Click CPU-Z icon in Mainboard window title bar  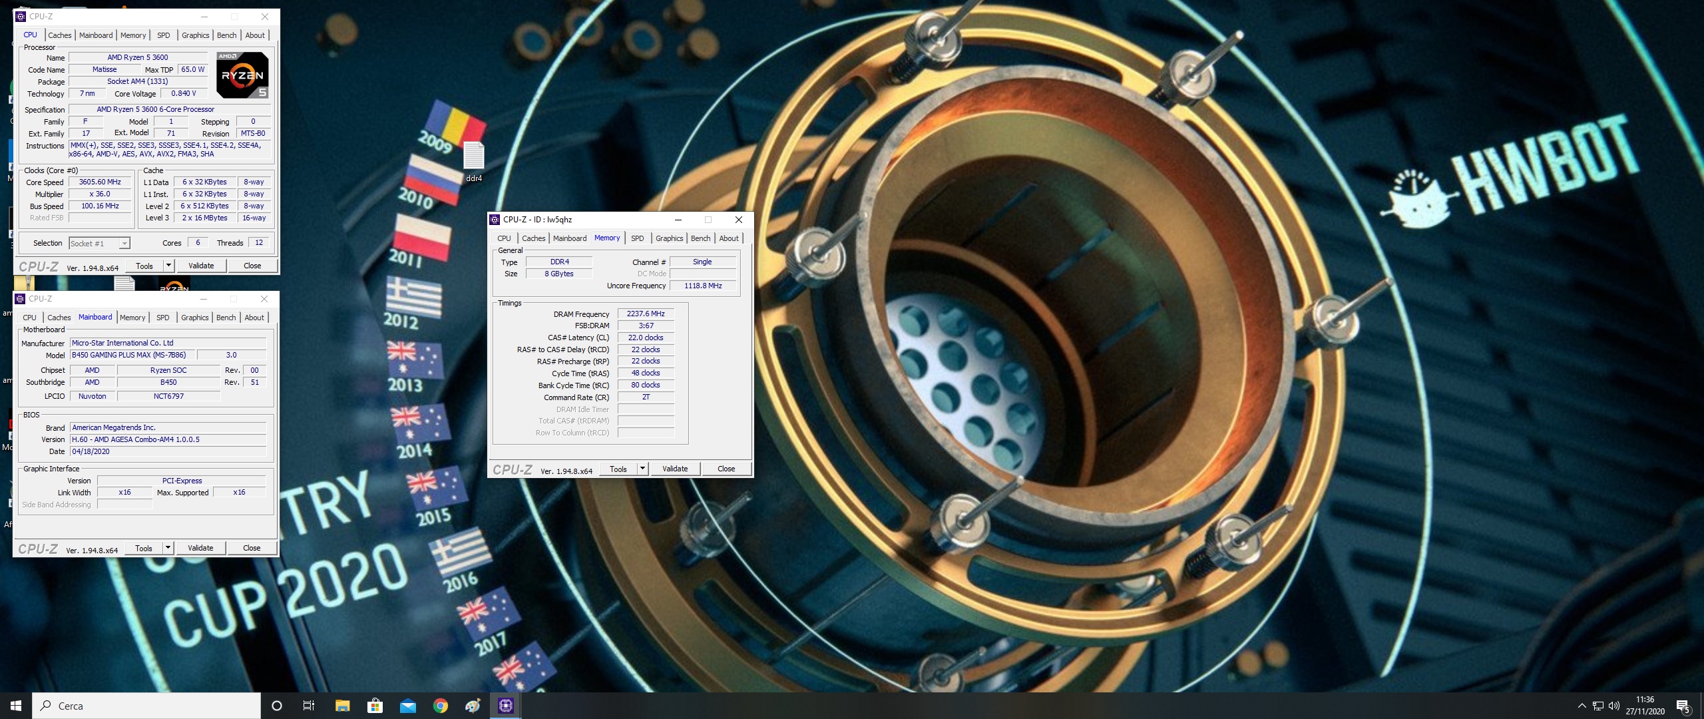[x=20, y=299]
